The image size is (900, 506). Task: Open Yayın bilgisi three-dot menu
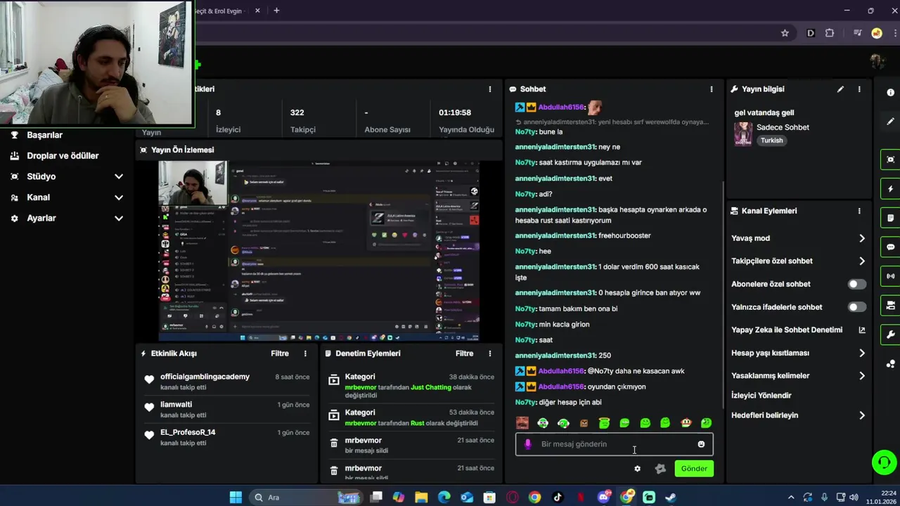click(x=859, y=89)
